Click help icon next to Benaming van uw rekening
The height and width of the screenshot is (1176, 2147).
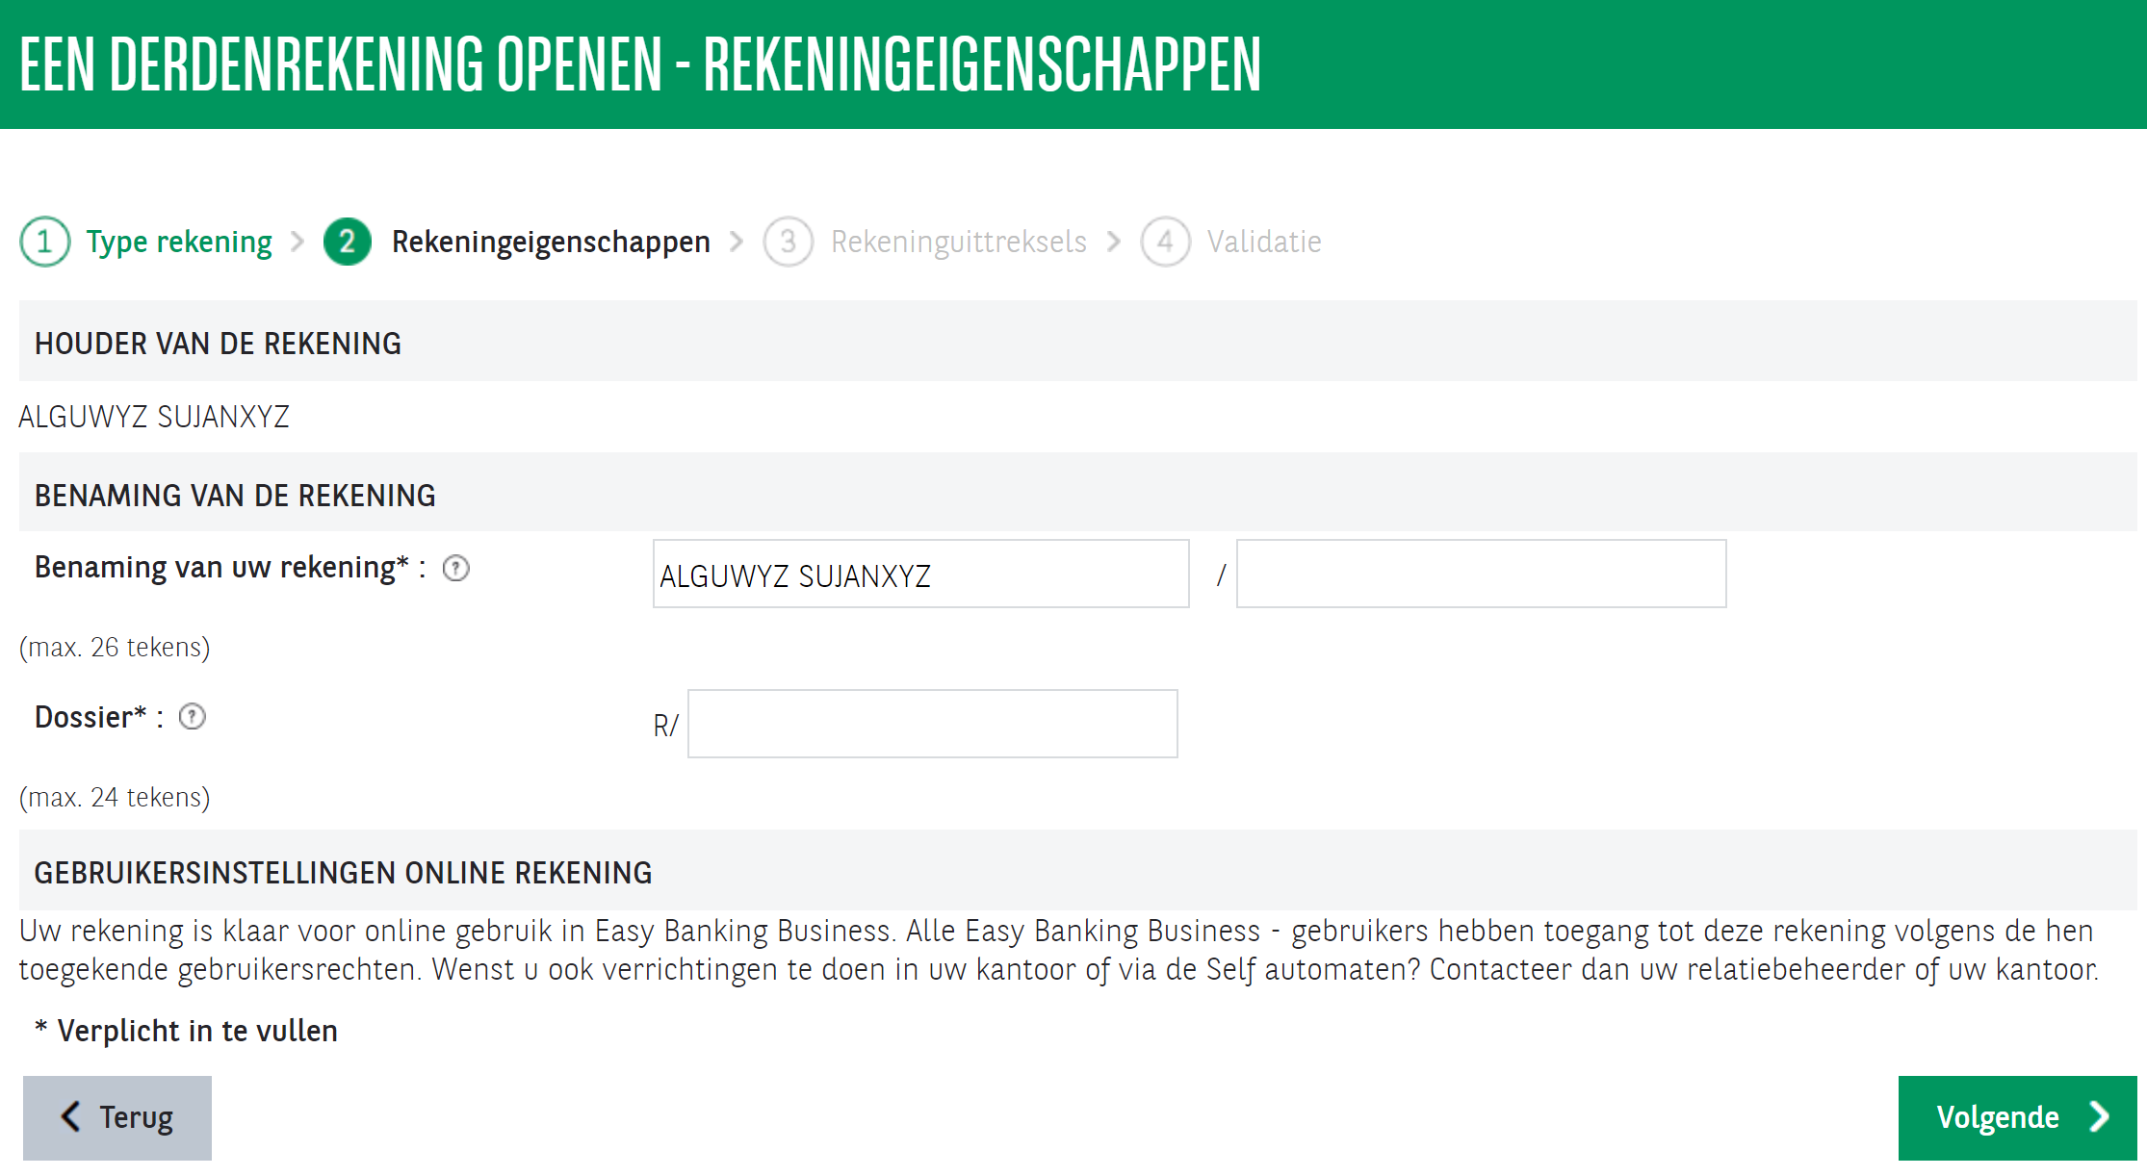pos(455,569)
